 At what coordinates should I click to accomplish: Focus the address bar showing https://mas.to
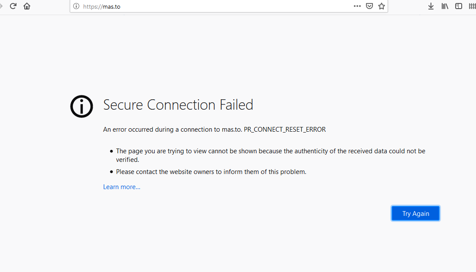click(217, 6)
